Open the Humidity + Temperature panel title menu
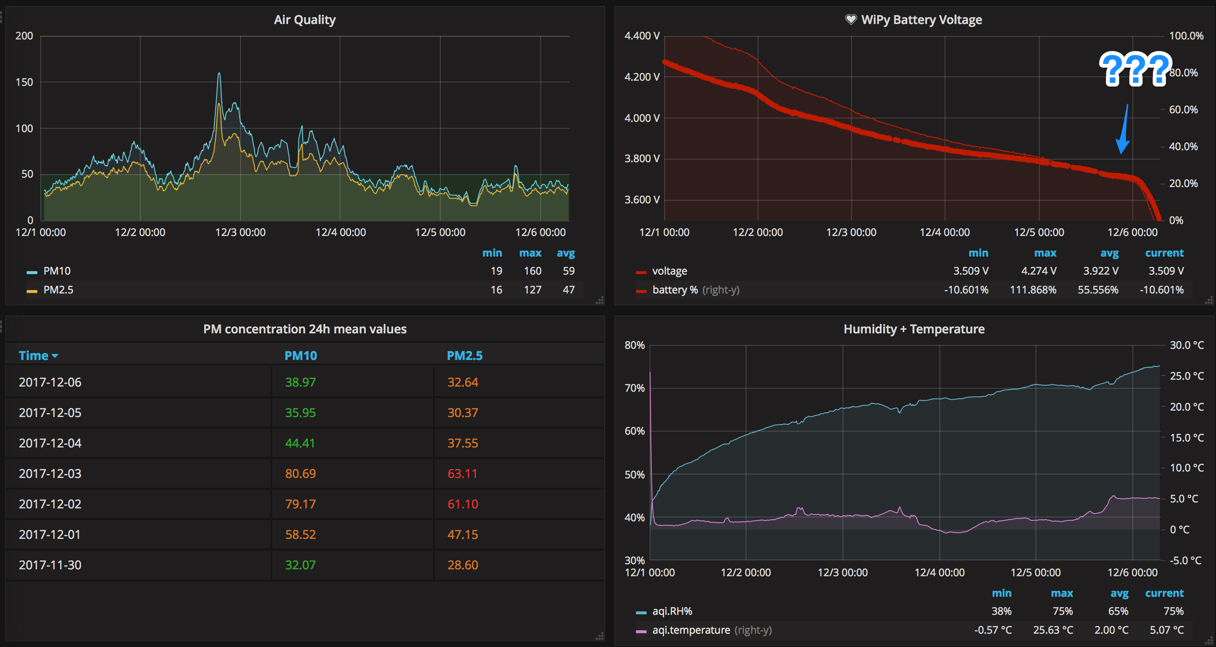The image size is (1216, 647). coord(914,329)
